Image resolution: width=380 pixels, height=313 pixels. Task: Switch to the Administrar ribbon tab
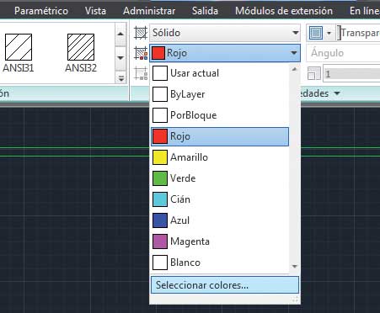pyautogui.click(x=149, y=11)
